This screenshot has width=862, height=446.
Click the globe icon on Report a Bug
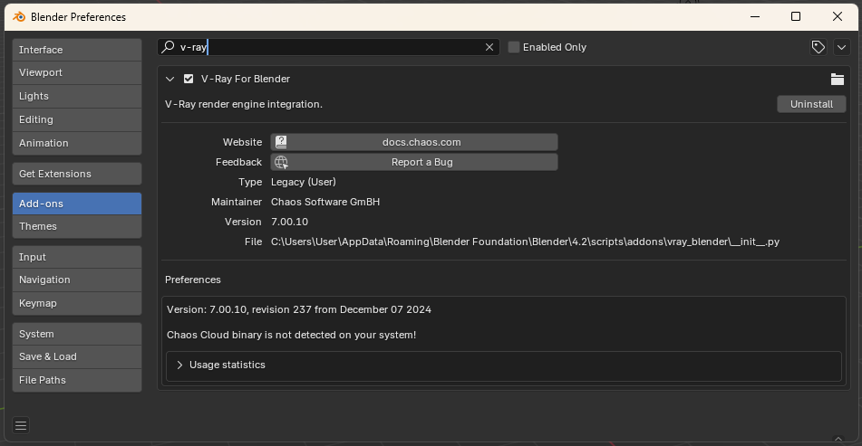281,162
